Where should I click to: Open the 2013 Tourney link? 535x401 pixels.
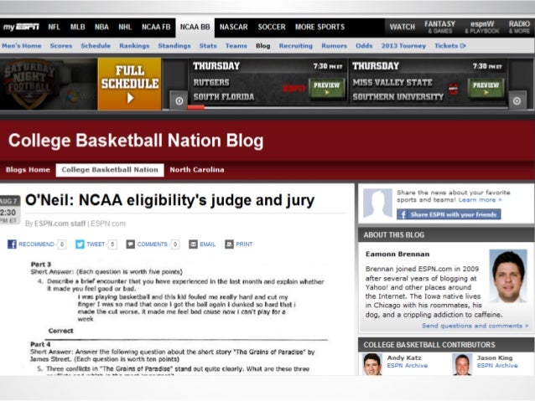click(403, 46)
